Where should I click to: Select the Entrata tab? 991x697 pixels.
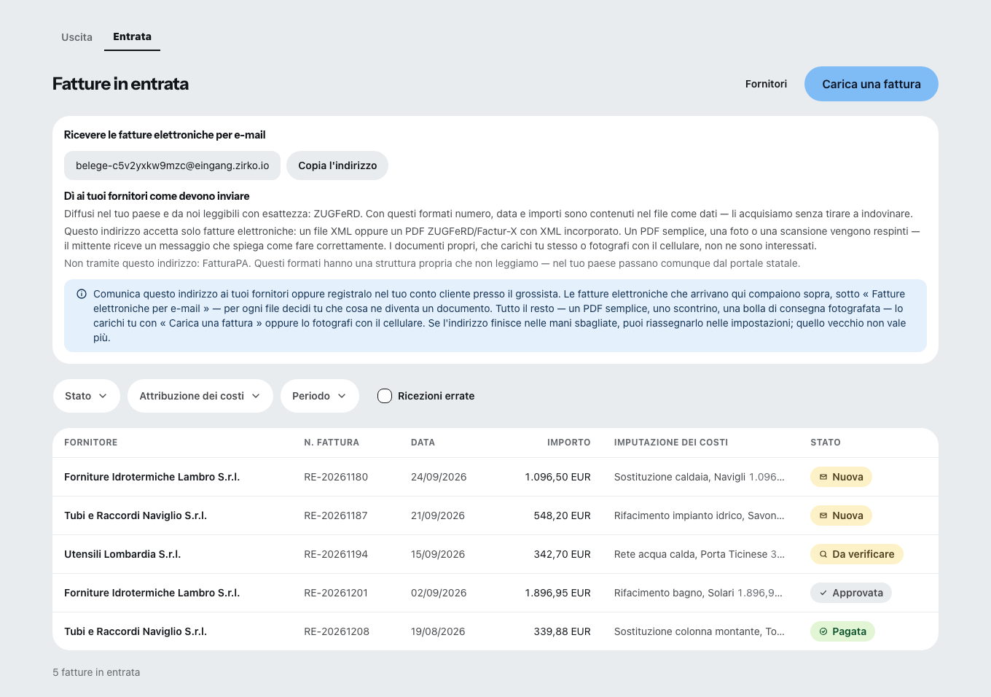click(132, 36)
